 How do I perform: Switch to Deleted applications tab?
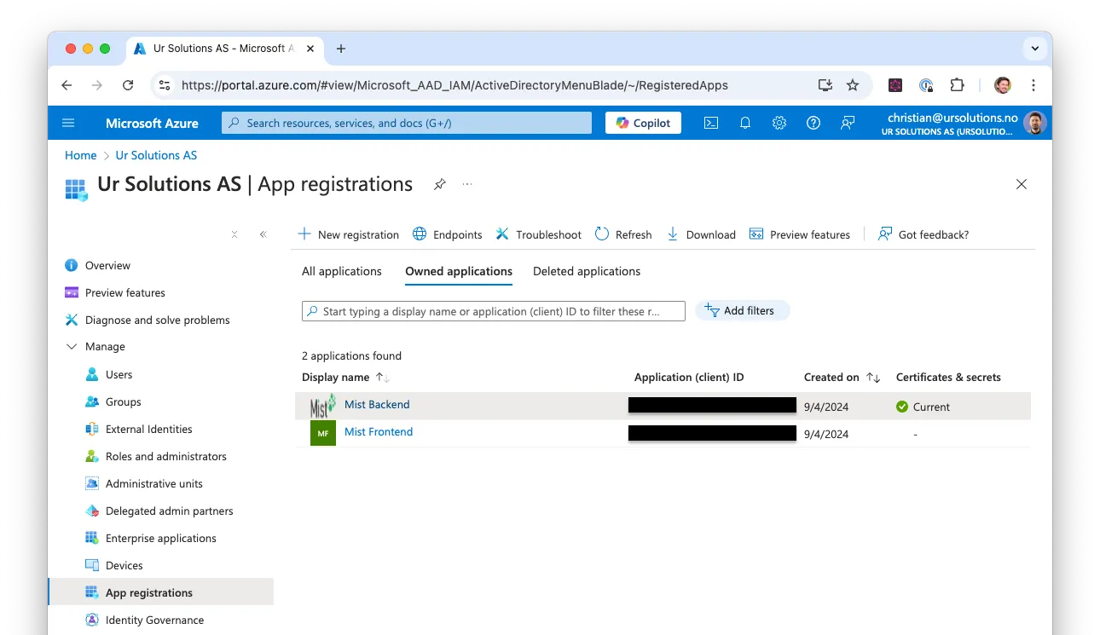[587, 271]
